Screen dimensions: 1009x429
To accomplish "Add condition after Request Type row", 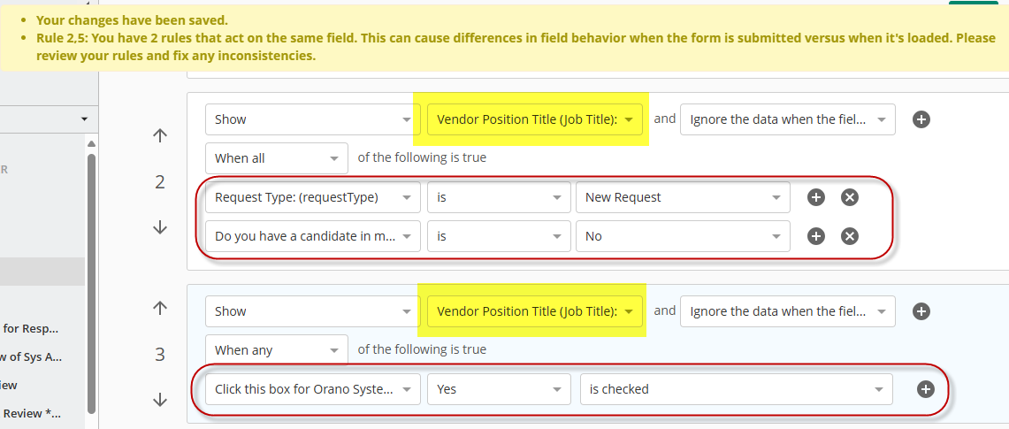I will tap(816, 197).
